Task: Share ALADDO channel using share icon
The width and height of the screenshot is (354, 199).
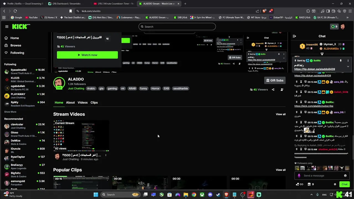Action: (273, 90)
